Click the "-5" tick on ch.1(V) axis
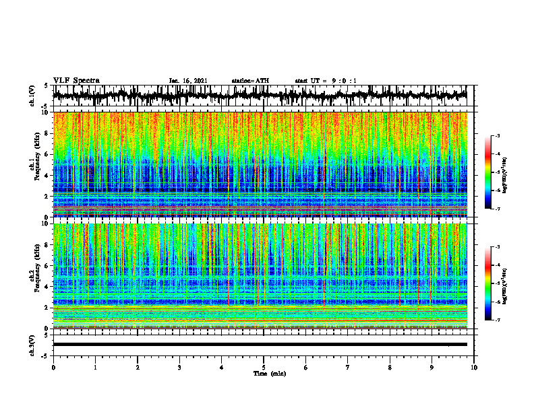The height and width of the screenshot is (412, 534). 44,106
